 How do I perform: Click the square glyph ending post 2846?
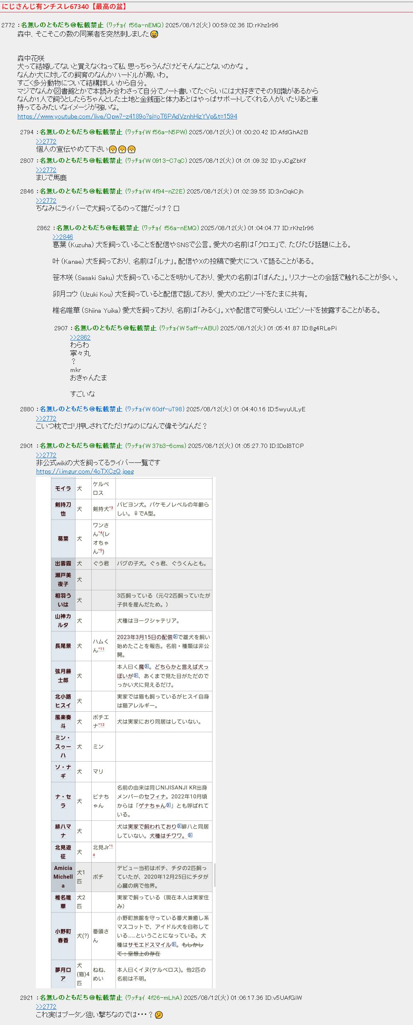tap(176, 209)
